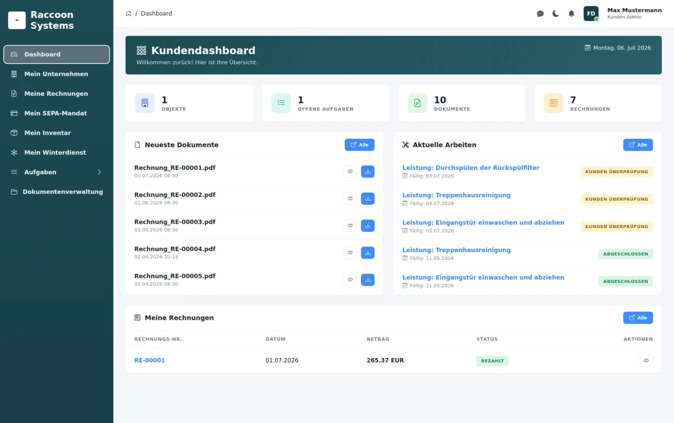Click the Bezahlt status badge
The image size is (674, 423).
[493, 361]
